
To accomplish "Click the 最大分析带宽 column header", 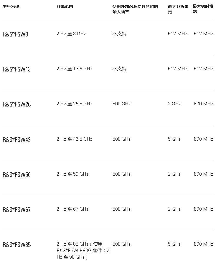I will click(178, 9).
